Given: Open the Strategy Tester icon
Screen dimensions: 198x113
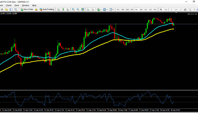Looking at the screenshot, I should click(16, 9).
